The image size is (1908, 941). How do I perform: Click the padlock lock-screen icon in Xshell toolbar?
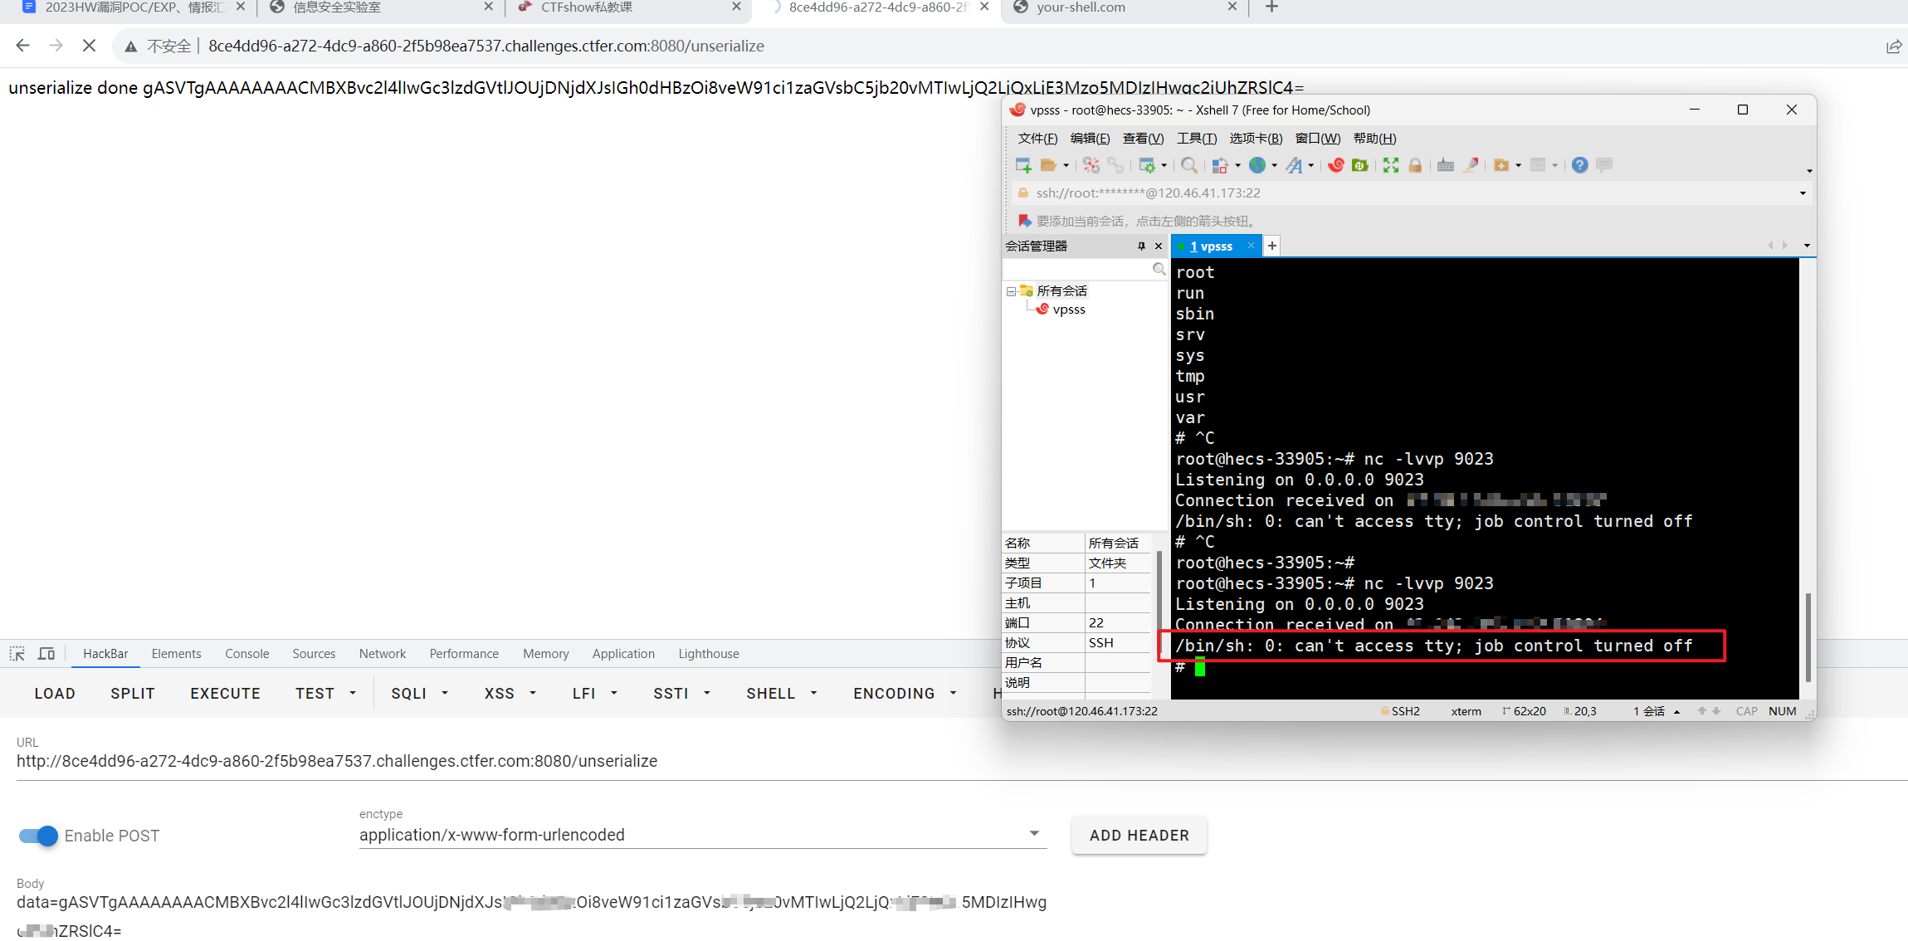pos(1415,165)
